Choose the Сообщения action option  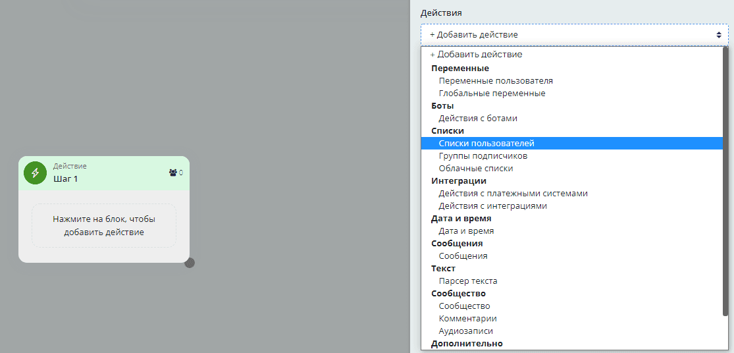(463, 256)
